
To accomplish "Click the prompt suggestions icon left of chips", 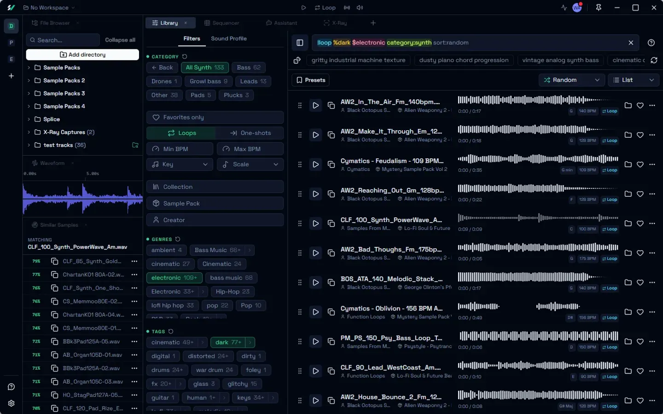I will tap(297, 60).
